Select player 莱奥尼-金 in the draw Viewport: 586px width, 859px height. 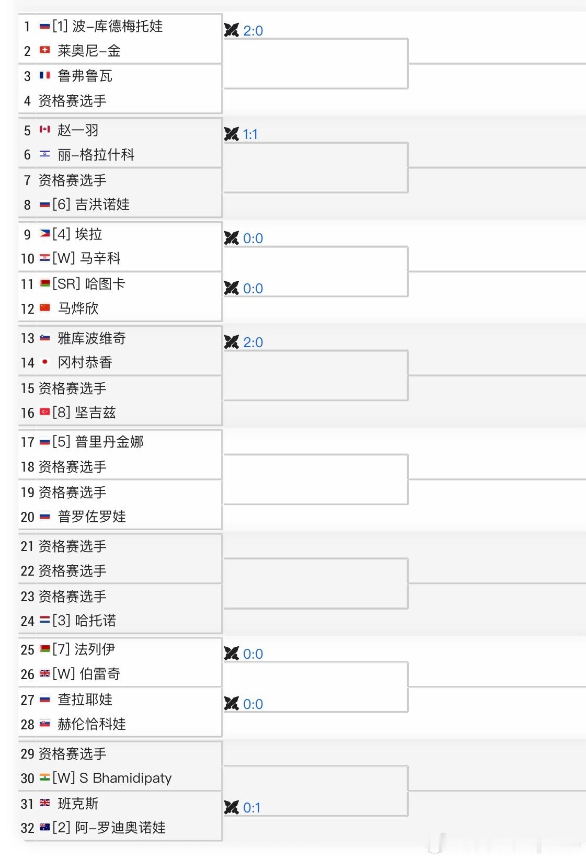click(x=89, y=51)
